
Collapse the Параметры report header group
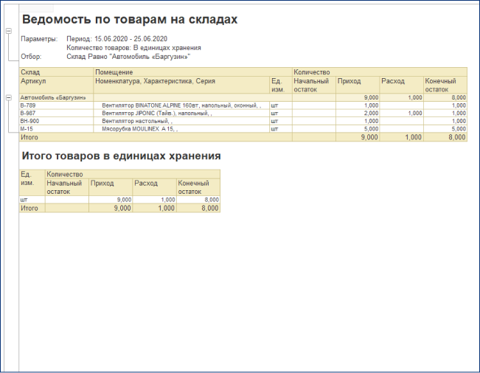click(9, 31)
